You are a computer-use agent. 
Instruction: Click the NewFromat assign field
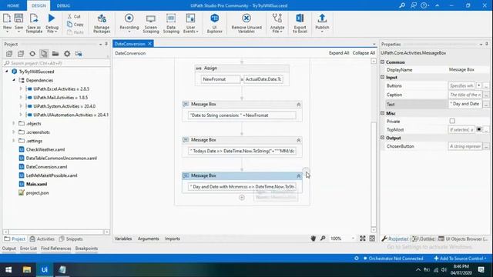coord(220,79)
